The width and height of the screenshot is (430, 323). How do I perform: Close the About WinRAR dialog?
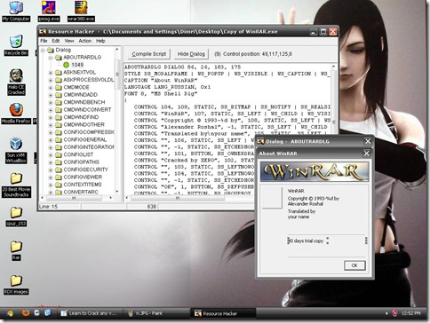[366, 154]
